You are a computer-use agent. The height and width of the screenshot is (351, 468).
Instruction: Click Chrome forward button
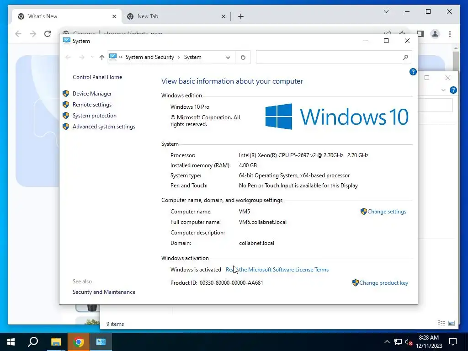point(33,34)
